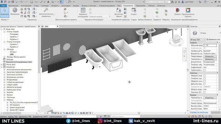Click the 3D view type icon in Properties
The image size is (221, 124).
[195, 33]
